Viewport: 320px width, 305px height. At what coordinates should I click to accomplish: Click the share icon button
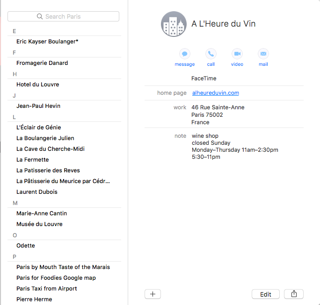click(294, 294)
